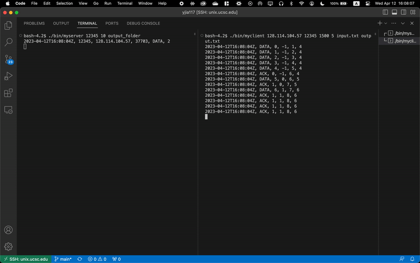The width and height of the screenshot is (420, 263).
Task: Open the Extensions view
Action: (8, 93)
